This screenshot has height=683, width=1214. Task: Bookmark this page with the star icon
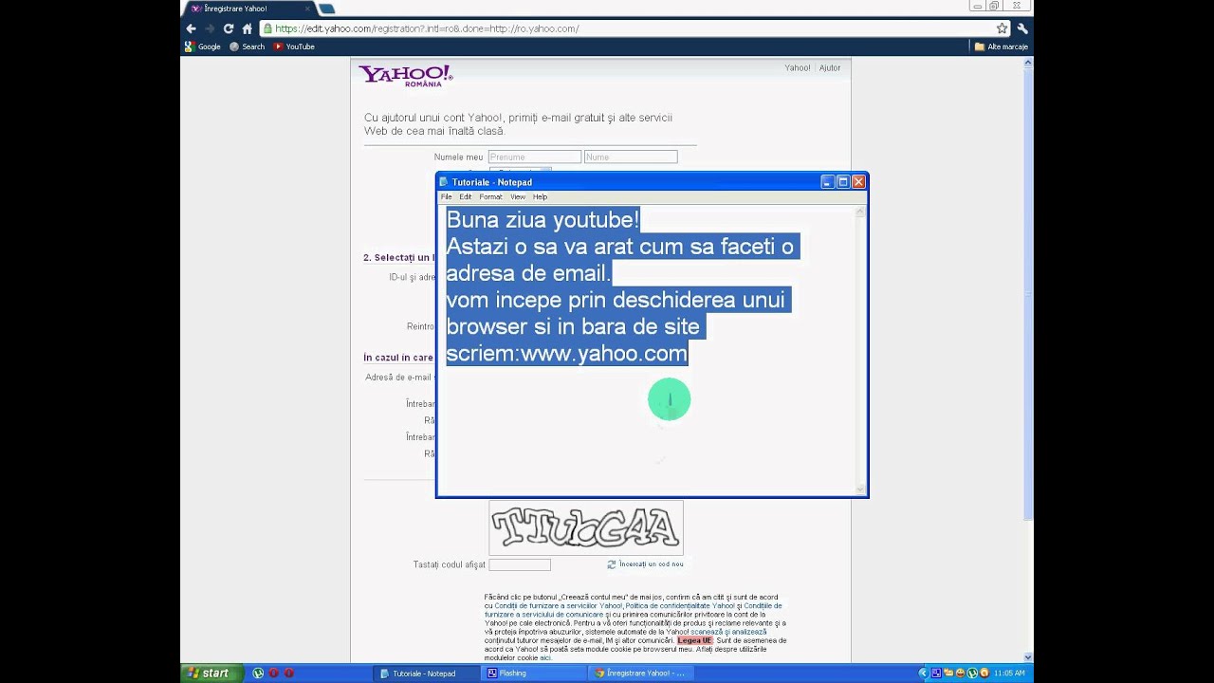[x=1002, y=28]
